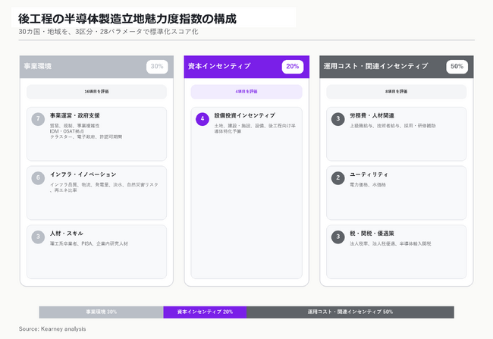Select the 事業環境 column header
493x339 pixels.
(96, 67)
